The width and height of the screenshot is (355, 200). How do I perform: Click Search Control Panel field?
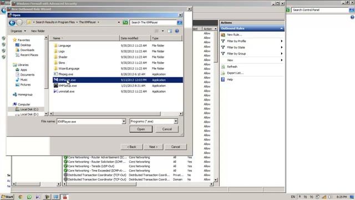click(x=319, y=10)
